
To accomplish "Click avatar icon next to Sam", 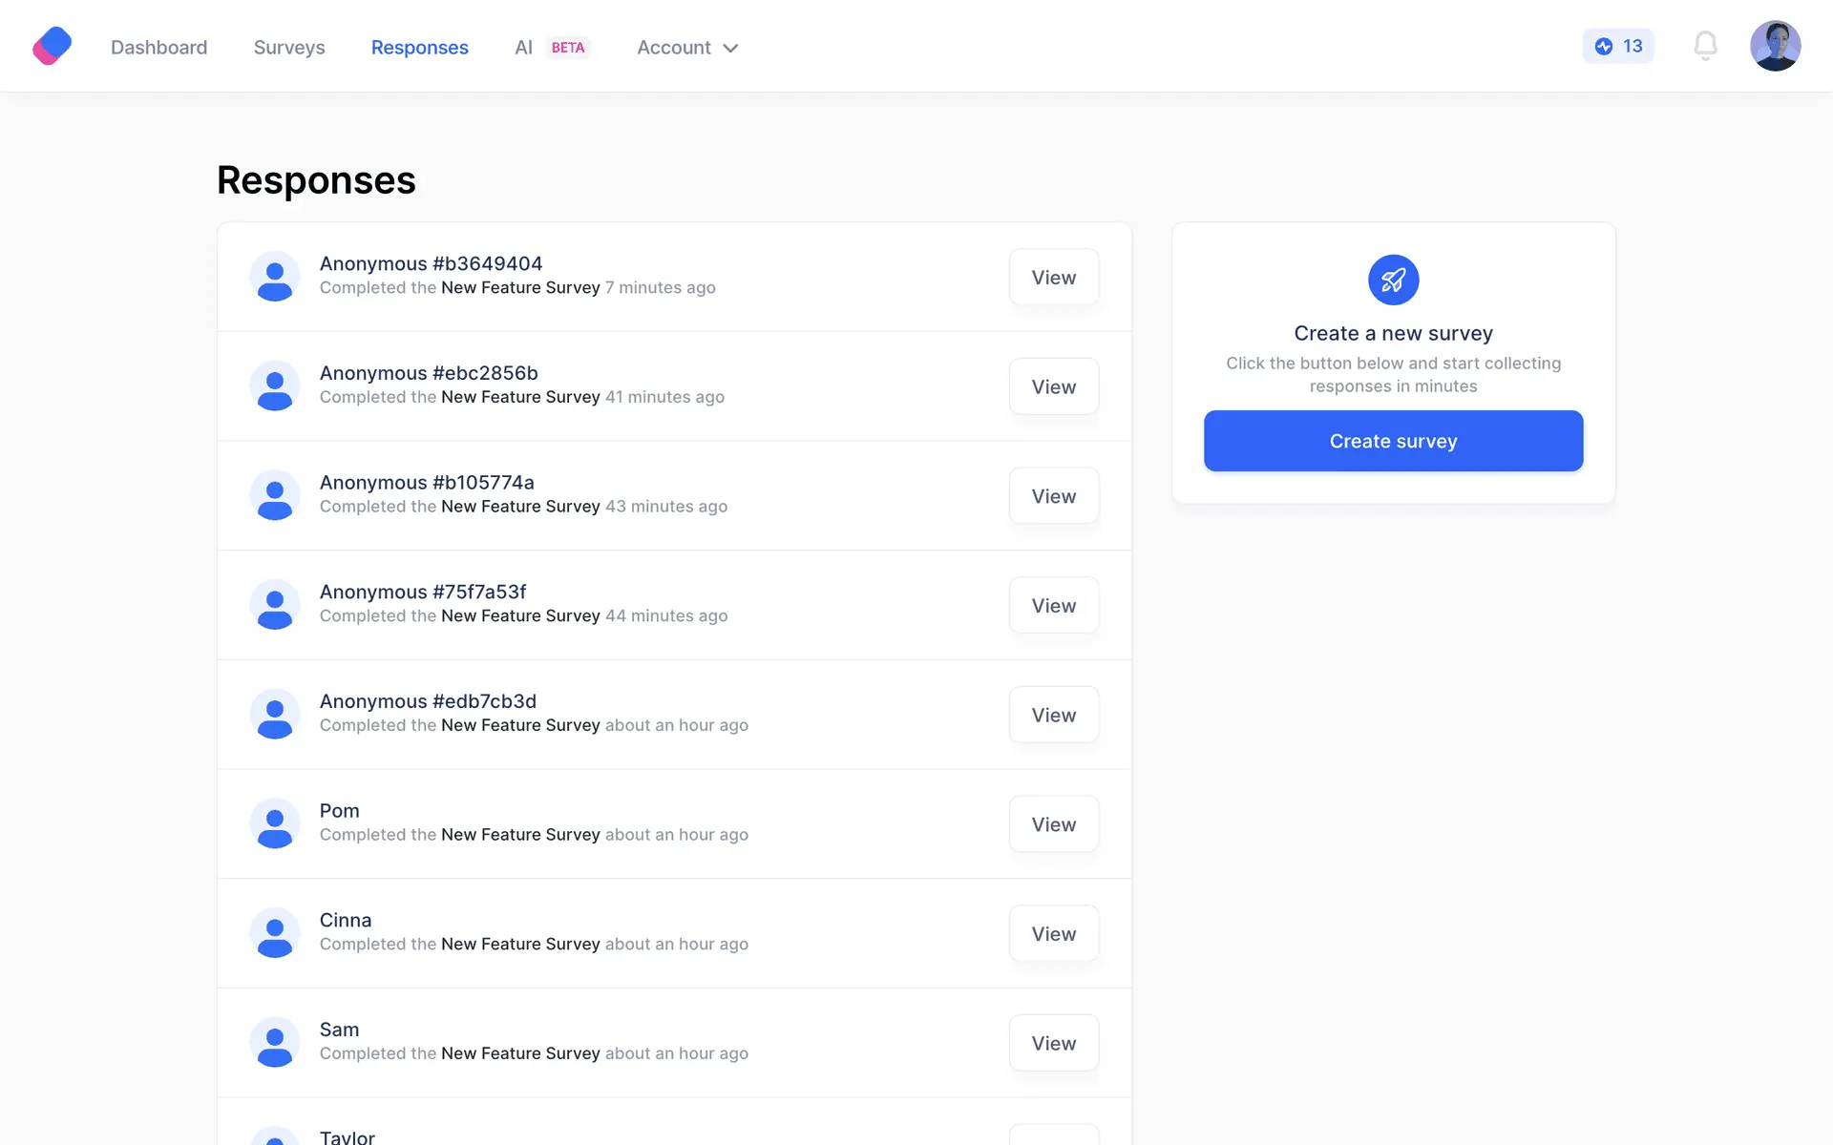I will (275, 1042).
